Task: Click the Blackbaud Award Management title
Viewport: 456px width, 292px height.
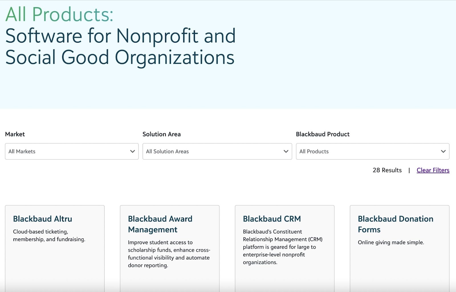Action: 160,224
